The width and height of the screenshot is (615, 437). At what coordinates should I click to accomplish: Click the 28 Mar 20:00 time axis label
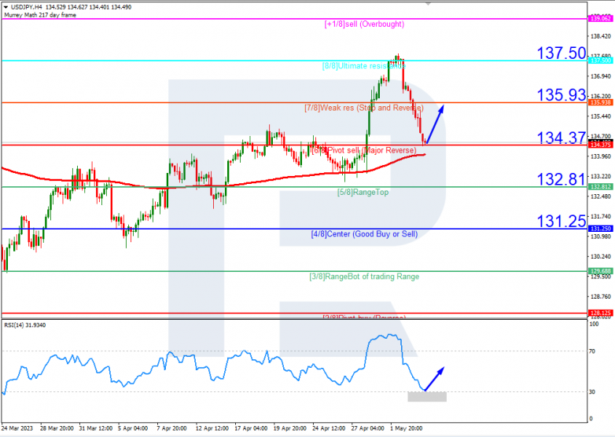point(57,428)
